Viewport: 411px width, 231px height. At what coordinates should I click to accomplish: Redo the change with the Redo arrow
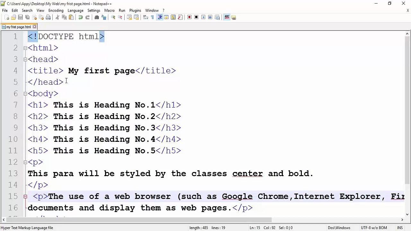click(87, 17)
